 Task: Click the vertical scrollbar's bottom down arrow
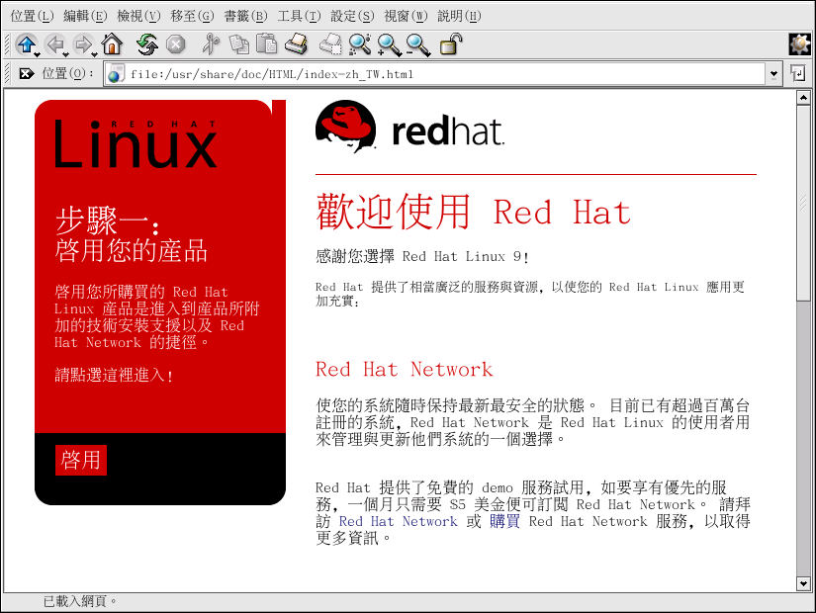[x=803, y=583]
